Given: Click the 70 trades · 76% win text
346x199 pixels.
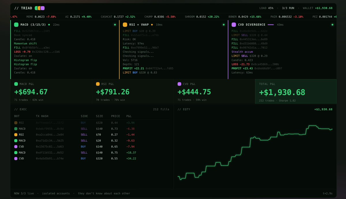Looking at the screenshot, I should pos(111,100).
